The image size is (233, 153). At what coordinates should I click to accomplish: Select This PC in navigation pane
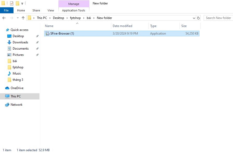click(16, 96)
